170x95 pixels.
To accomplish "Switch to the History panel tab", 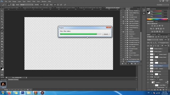I will pos(122,9).
